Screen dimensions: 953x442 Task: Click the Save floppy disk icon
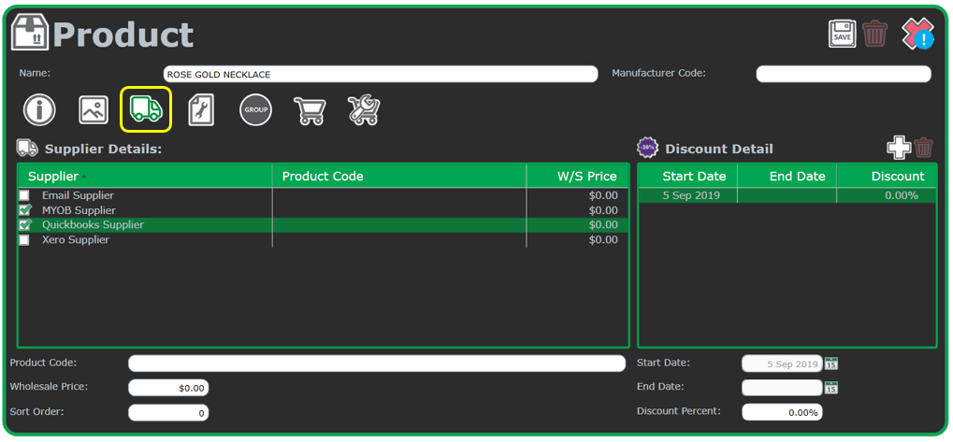point(843,34)
